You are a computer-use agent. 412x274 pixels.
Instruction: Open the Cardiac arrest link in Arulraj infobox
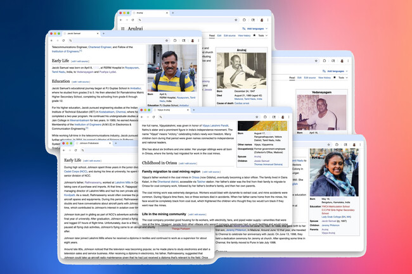coord(241,103)
